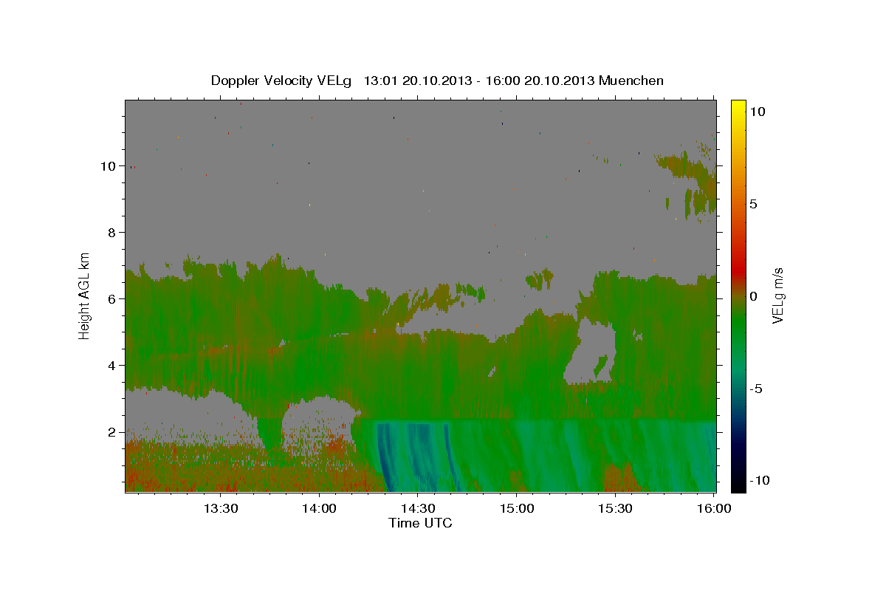Click the colorbar value 0 label
This screenshot has width=886, height=591.
(754, 296)
